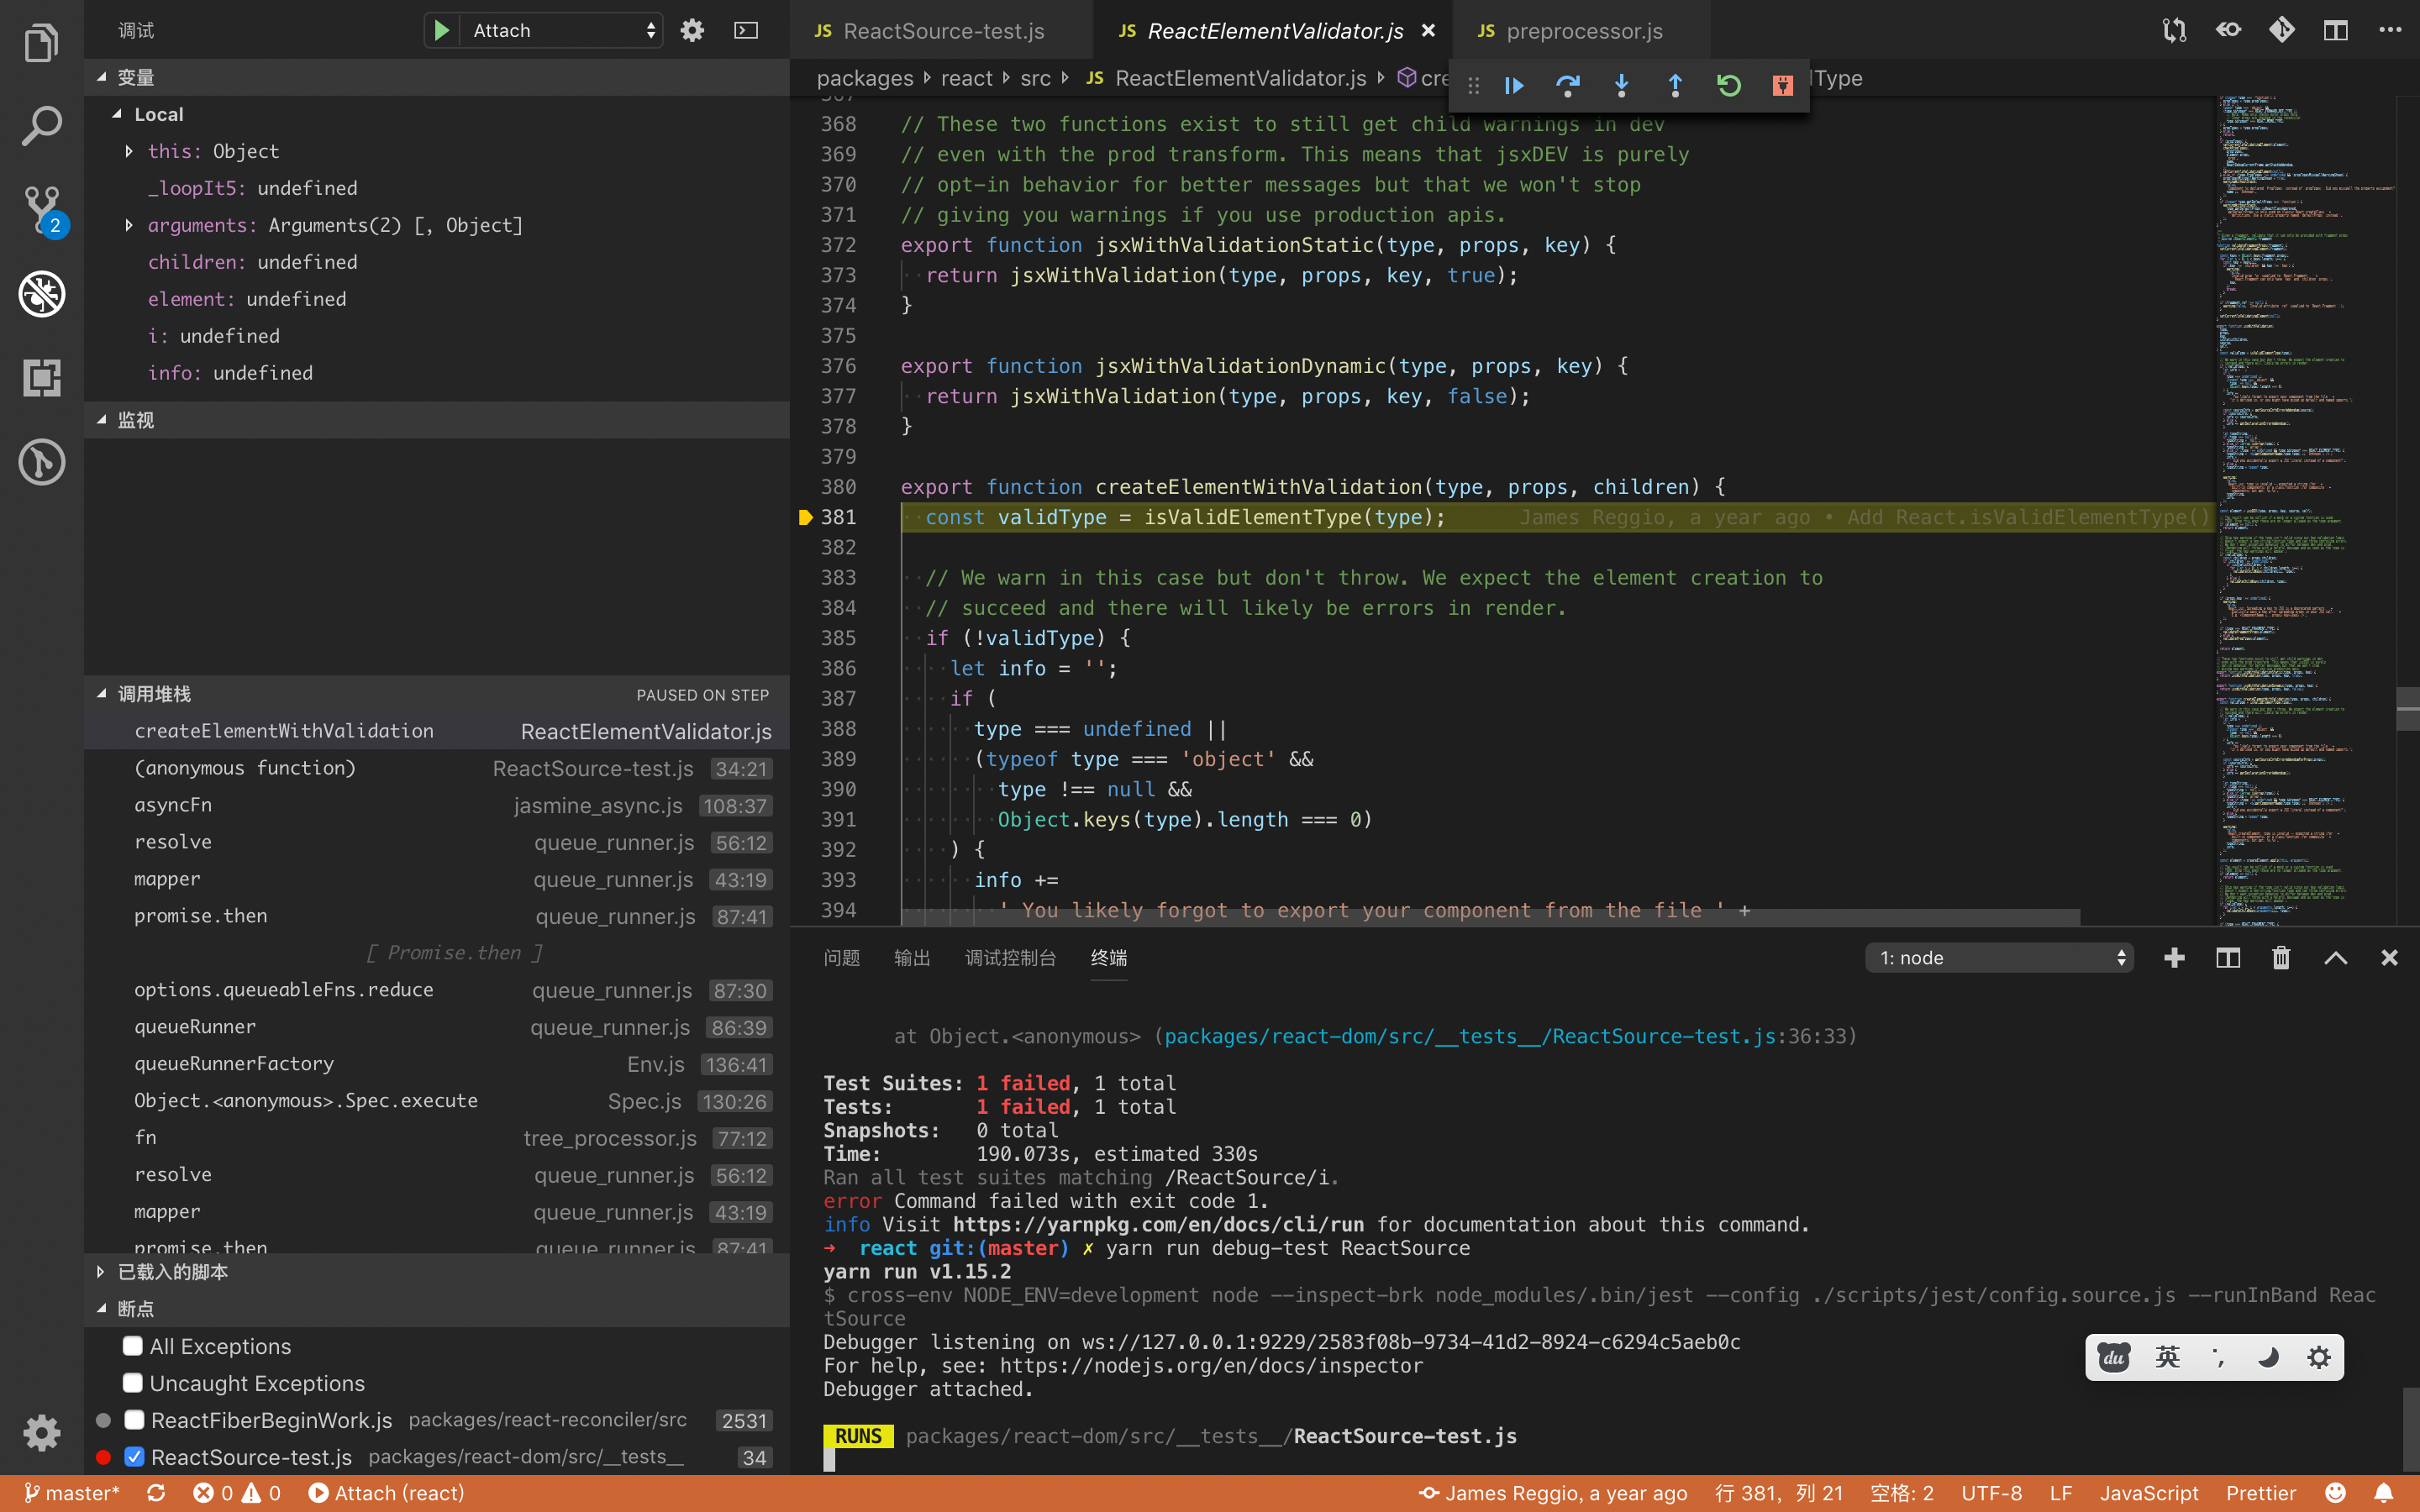The image size is (2420, 1512).
Task: Open errors and warnings count in status bar
Action: coord(236,1493)
